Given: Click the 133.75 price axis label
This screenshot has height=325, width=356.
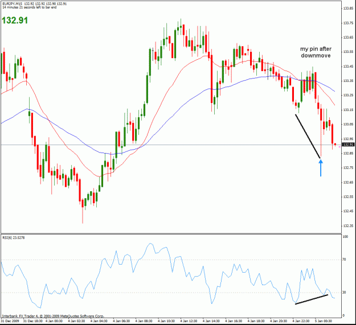Looking at the screenshot, I should (x=348, y=23).
